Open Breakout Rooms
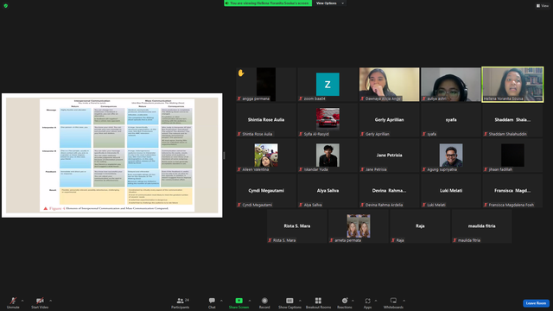 pos(318,303)
